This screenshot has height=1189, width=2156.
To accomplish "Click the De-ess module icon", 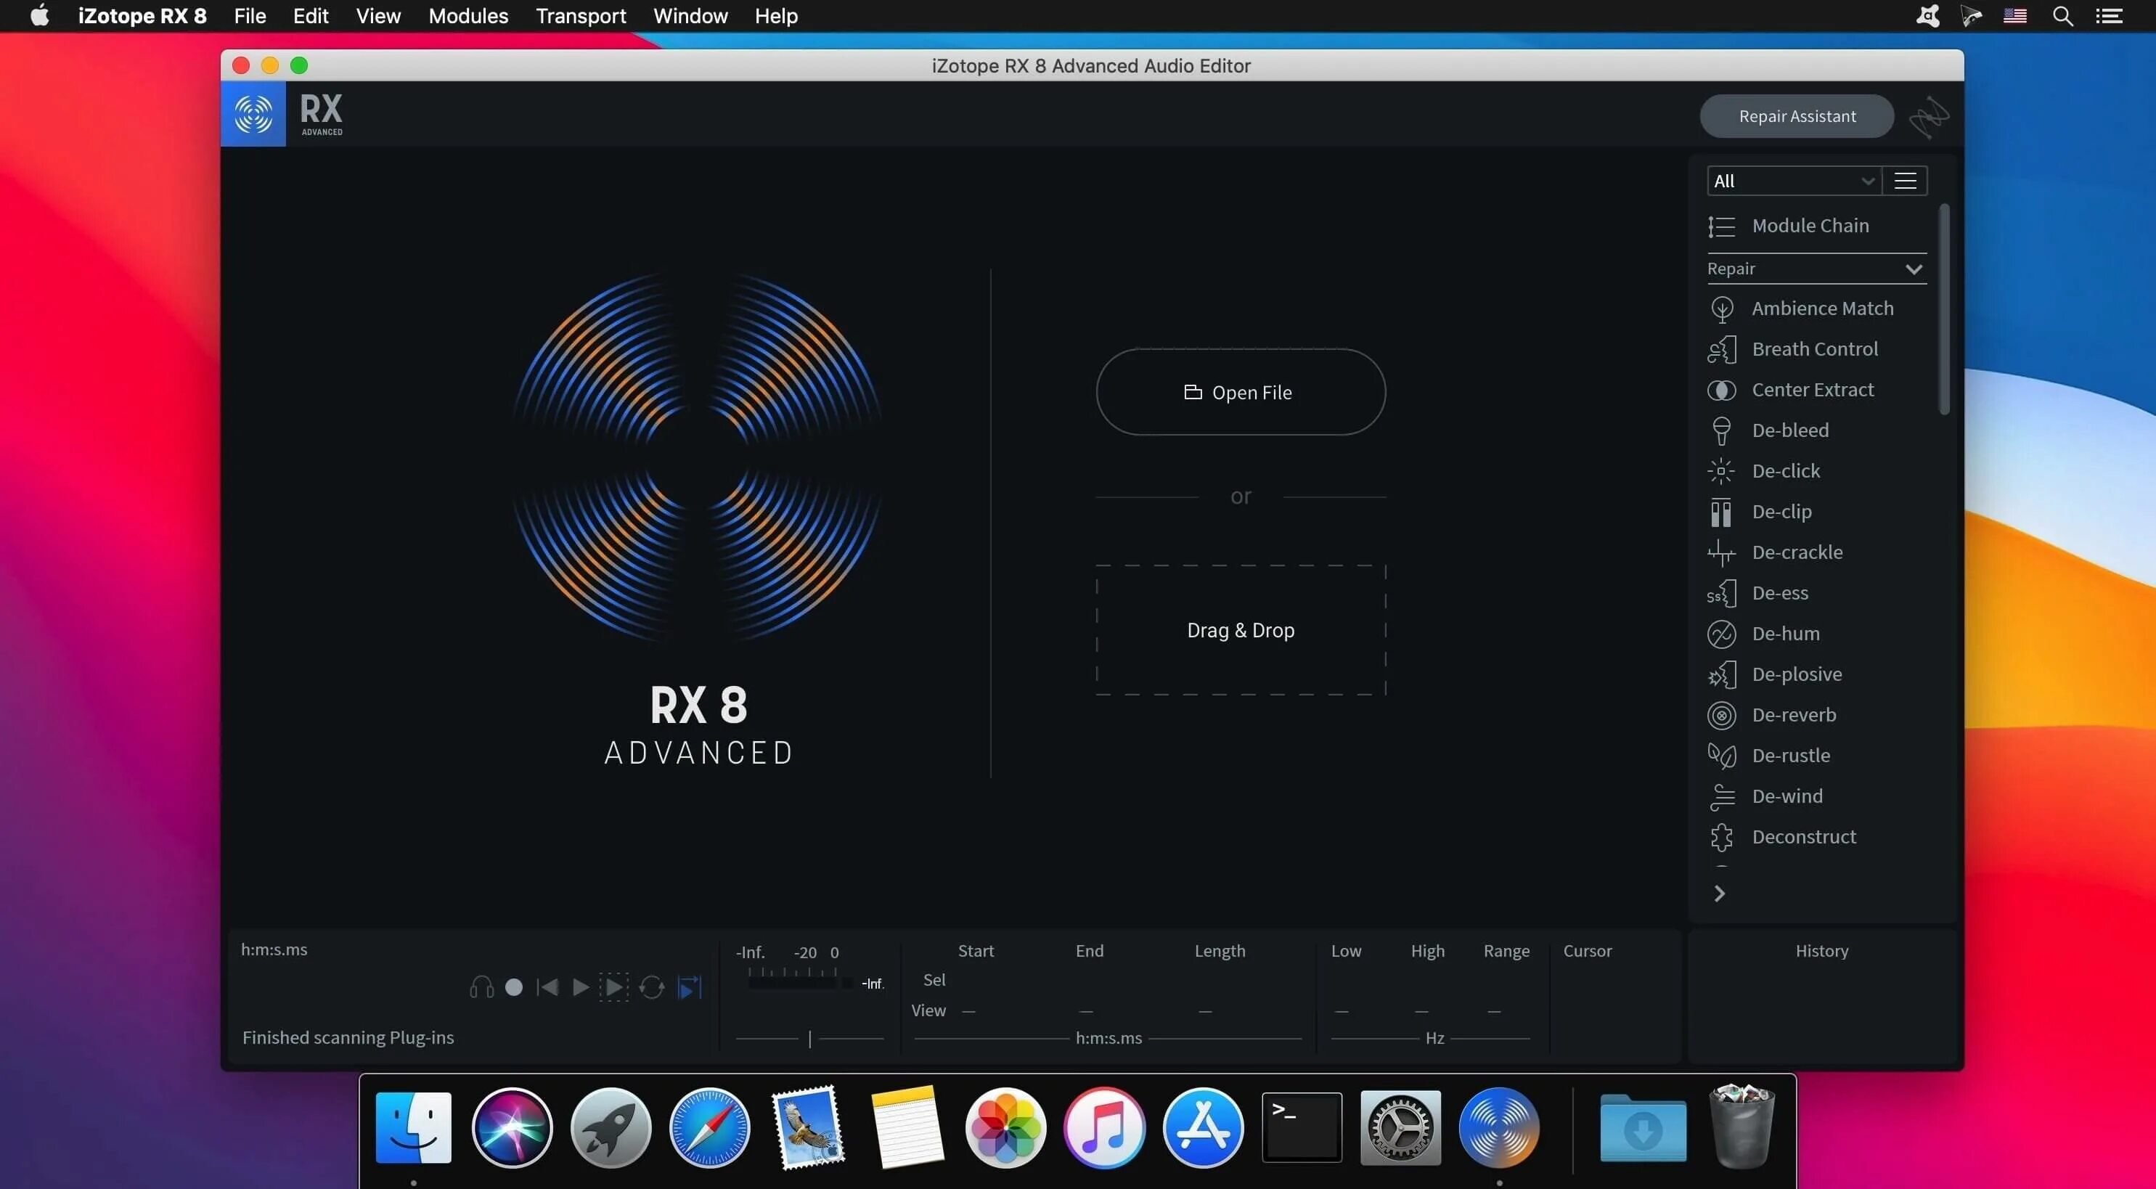I will (x=1721, y=593).
